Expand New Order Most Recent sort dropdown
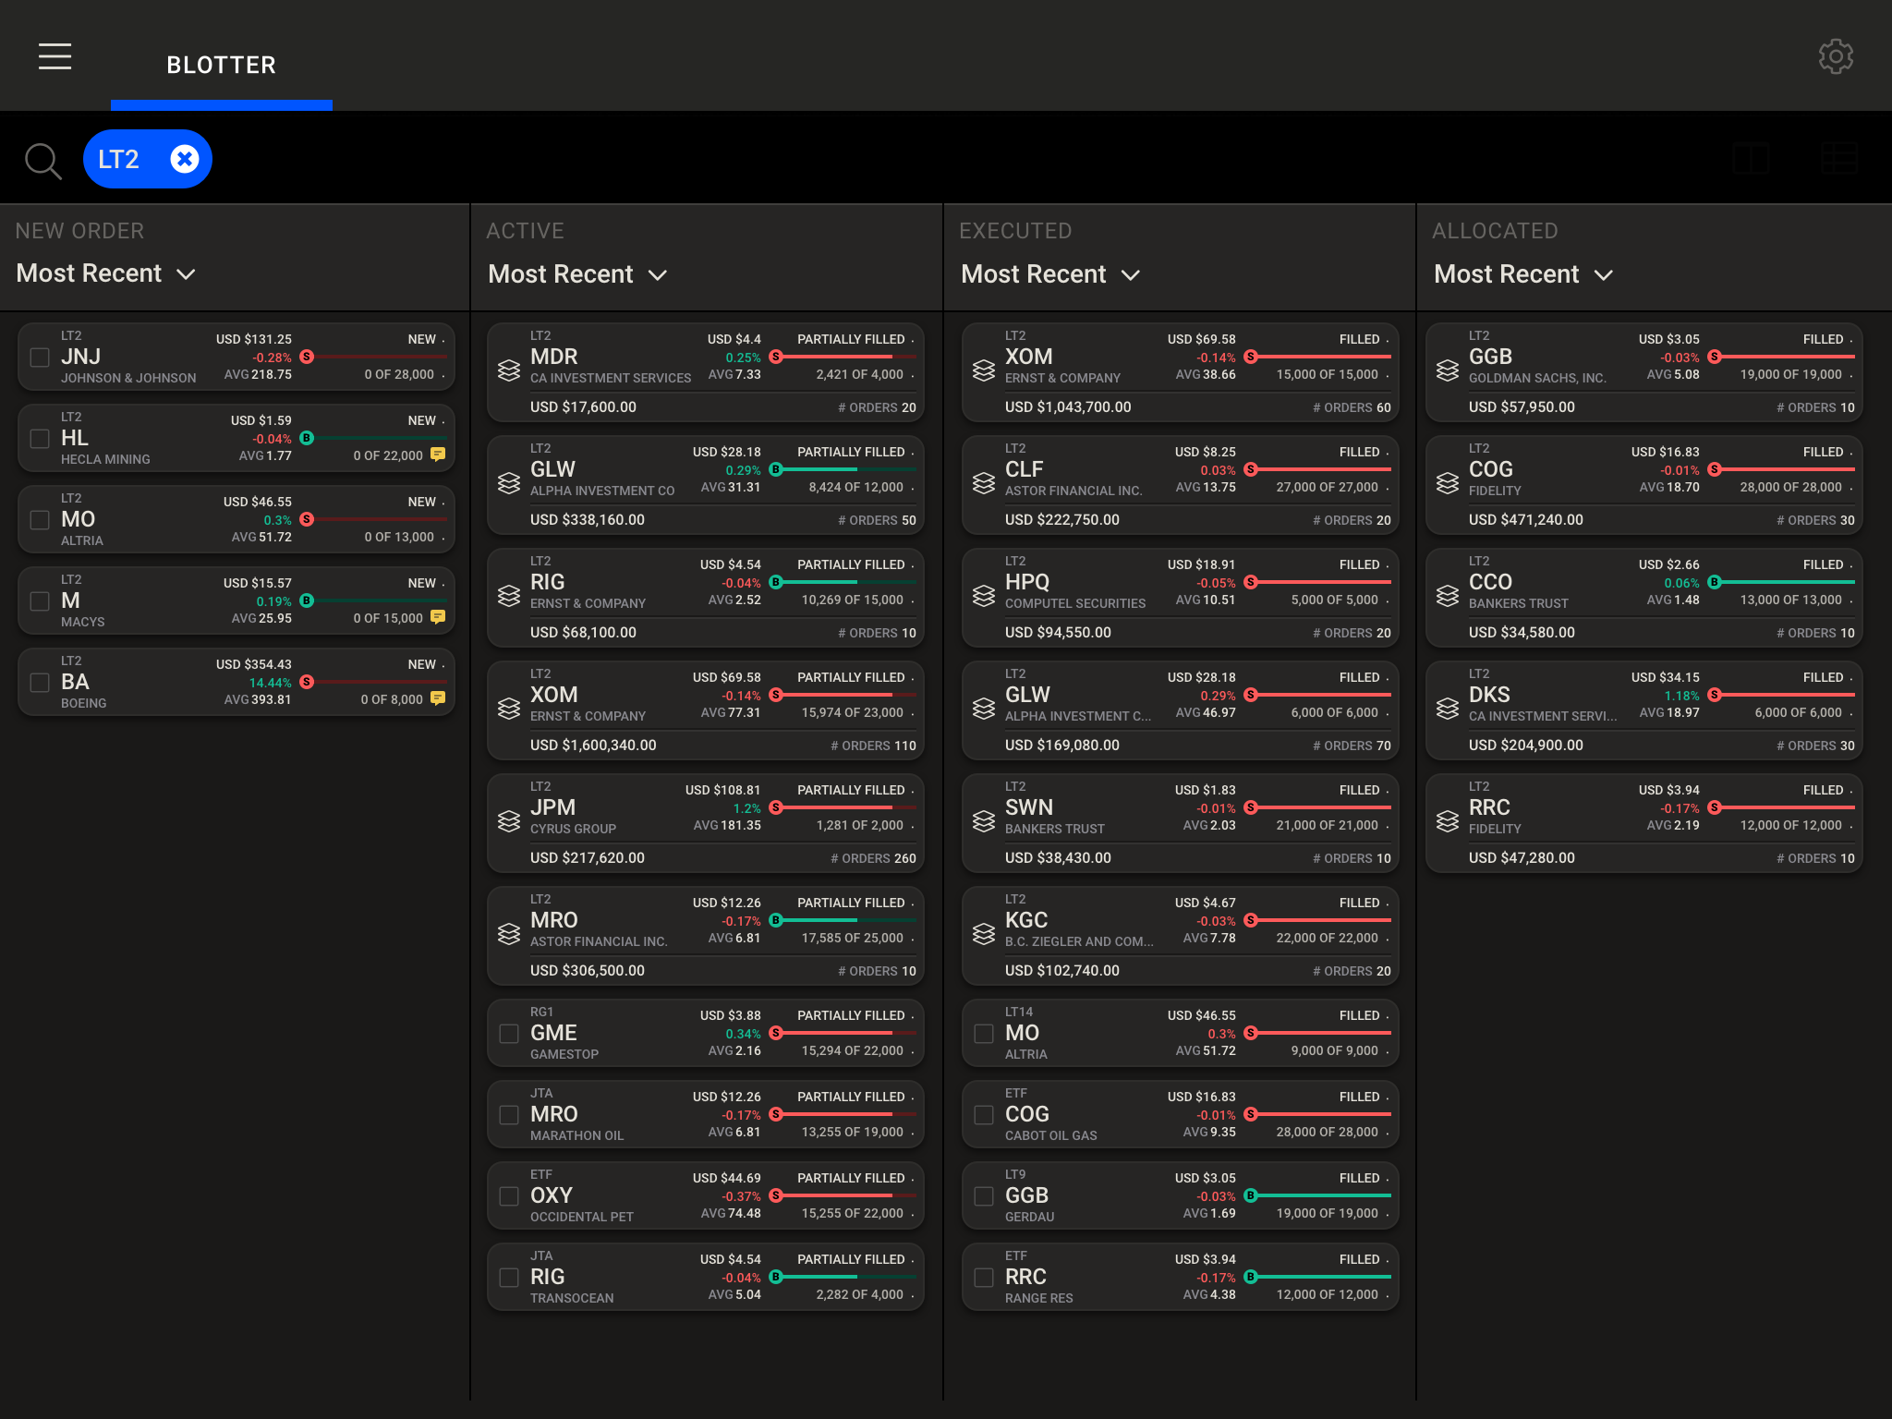This screenshot has height=1419, width=1892. 106,273
